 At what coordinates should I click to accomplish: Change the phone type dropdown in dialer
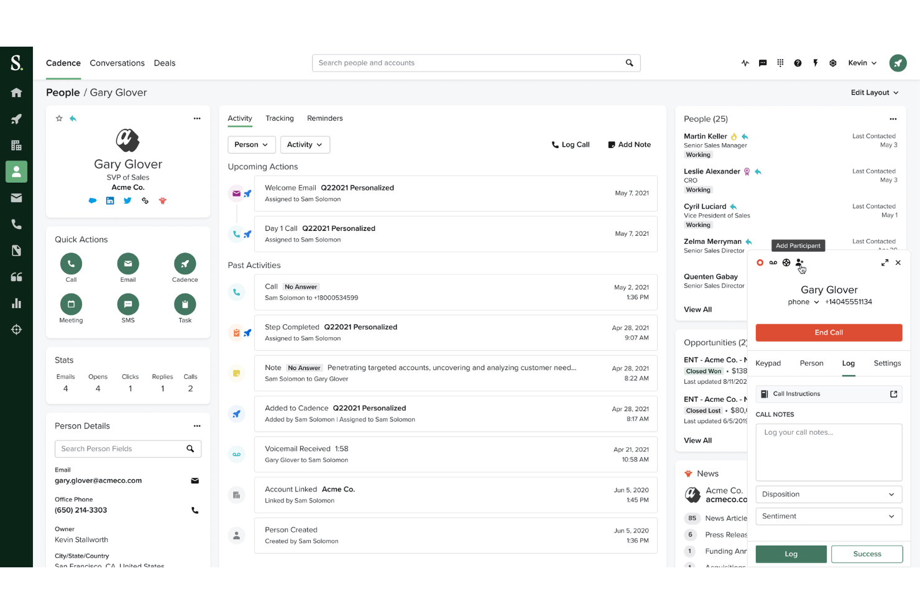point(803,302)
